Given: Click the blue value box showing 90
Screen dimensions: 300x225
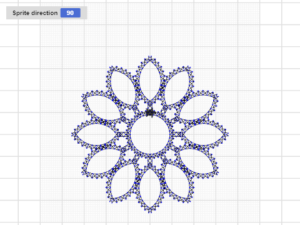Looking at the screenshot, I should pos(71,13).
